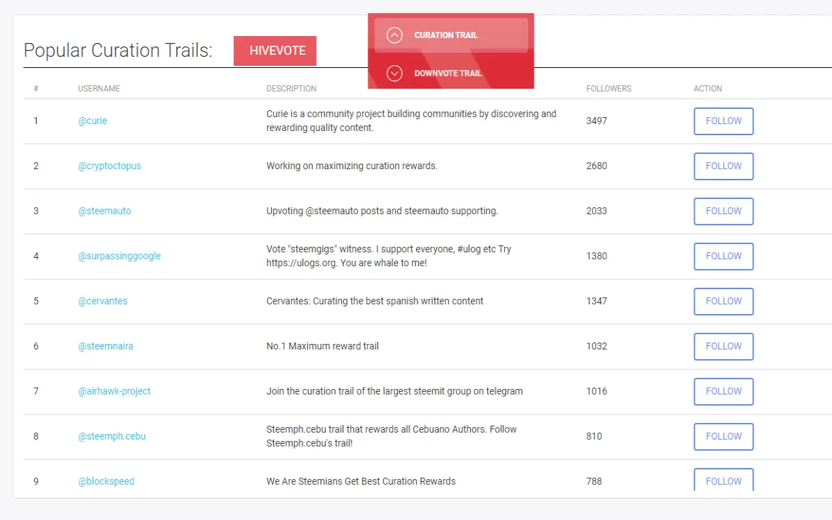Viewport: 832px width, 520px height.
Task: Follow the @blockspeed trail
Action: click(x=724, y=480)
